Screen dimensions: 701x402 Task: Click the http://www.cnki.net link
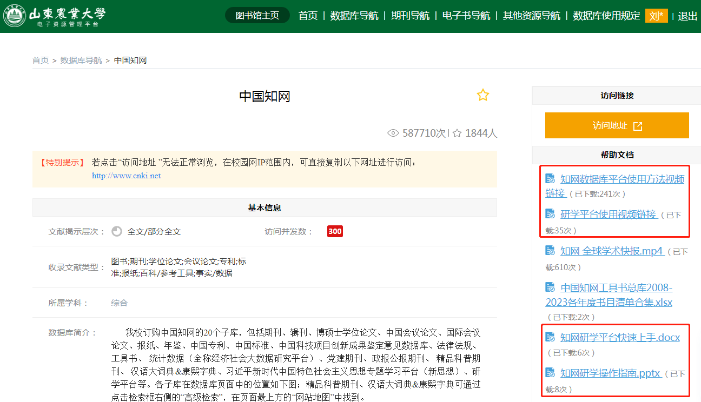tap(126, 176)
